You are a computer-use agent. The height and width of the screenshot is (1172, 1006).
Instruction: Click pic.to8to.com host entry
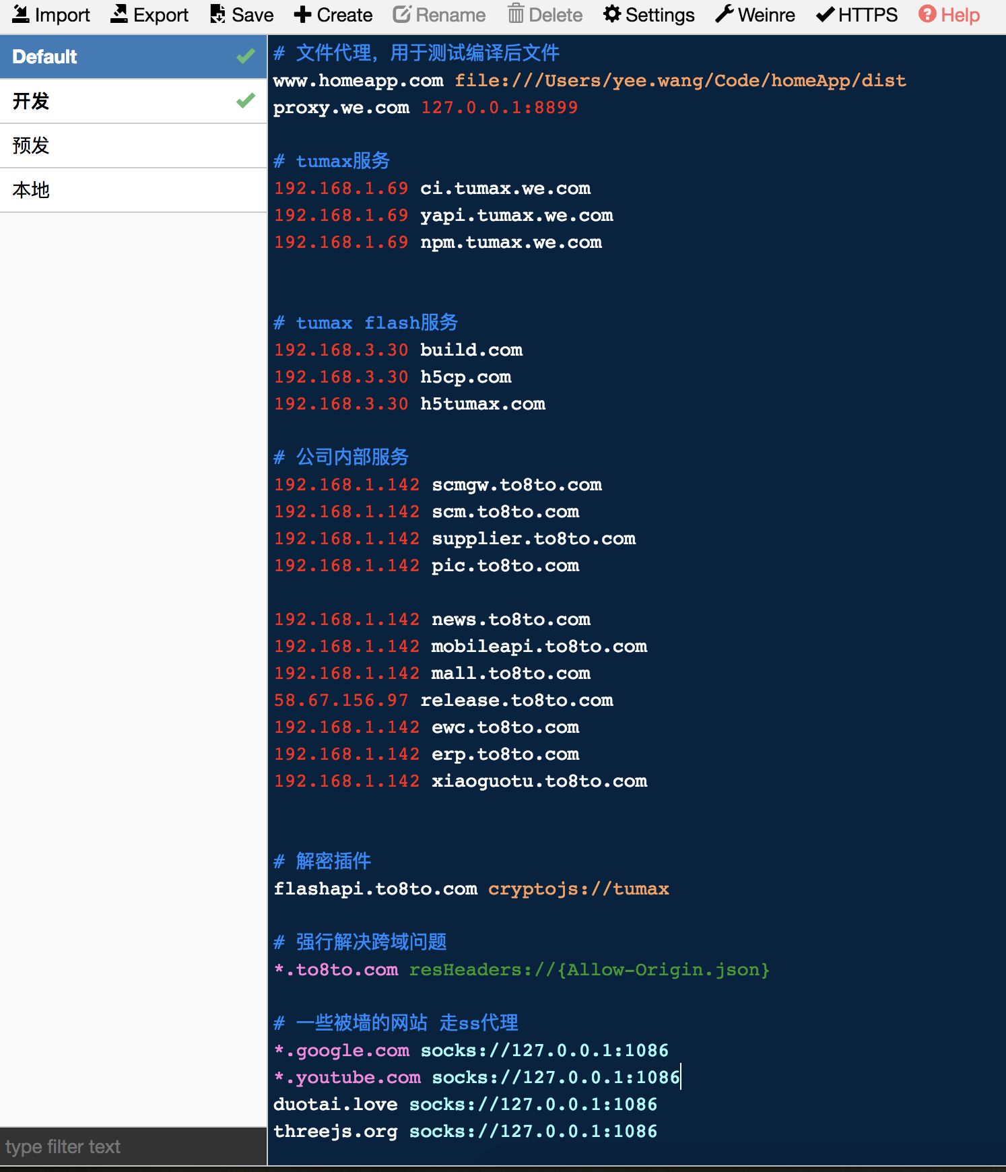coord(505,565)
